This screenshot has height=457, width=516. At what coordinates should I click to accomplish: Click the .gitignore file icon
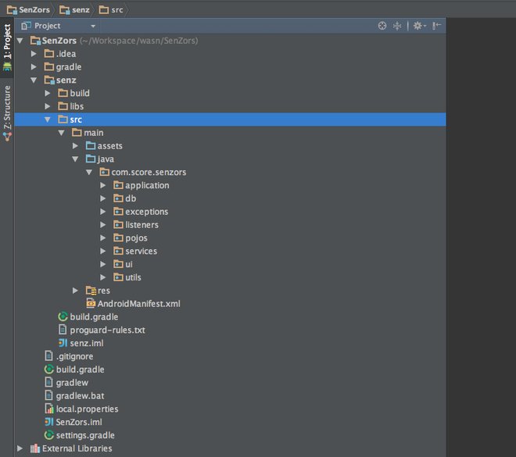(x=48, y=356)
